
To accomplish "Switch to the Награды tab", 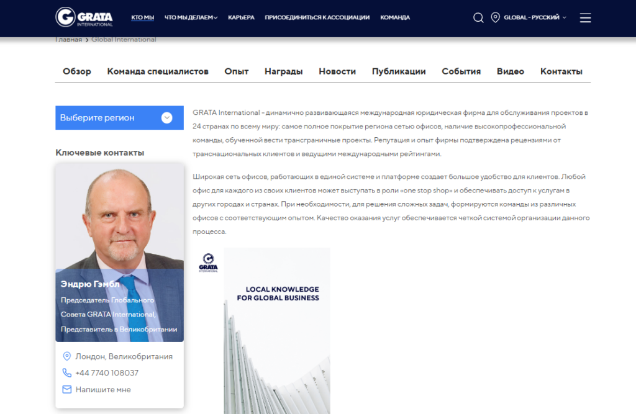I will (283, 71).
